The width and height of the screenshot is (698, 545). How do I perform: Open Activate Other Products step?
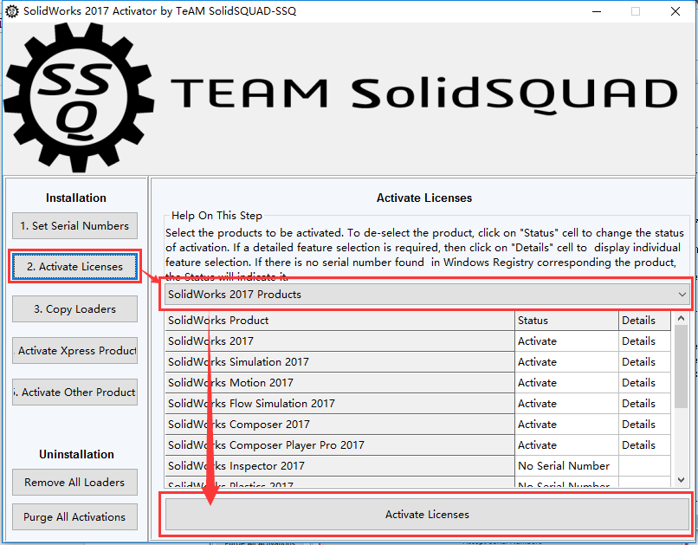(x=74, y=392)
